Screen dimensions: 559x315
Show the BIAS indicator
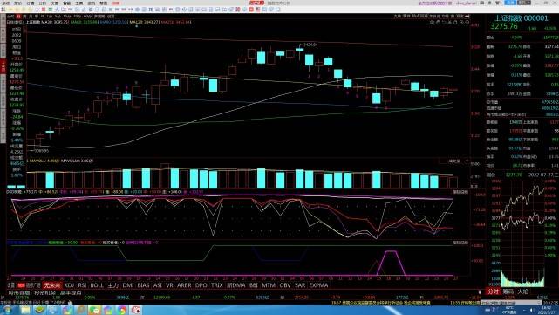tap(143, 285)
